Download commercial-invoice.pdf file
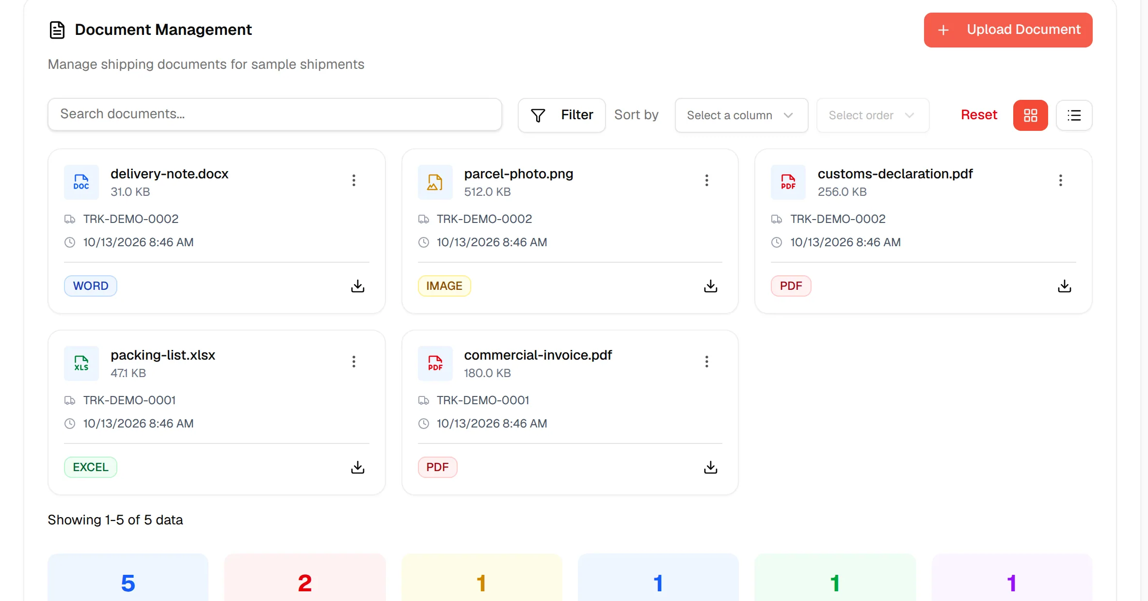 tap(711, 467)
